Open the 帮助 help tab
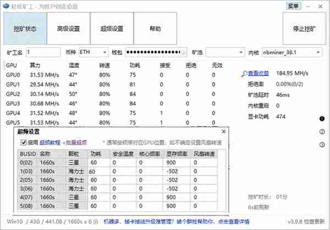Image resolution: width=330 pixels, height=230 pixels. [x=155, y=29]
